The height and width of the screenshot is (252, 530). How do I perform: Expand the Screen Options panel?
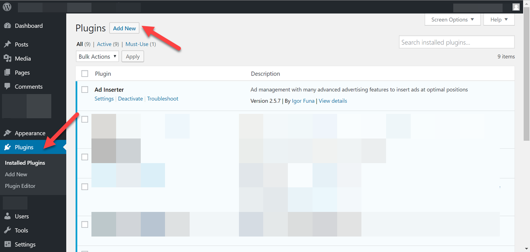point(452,19)
